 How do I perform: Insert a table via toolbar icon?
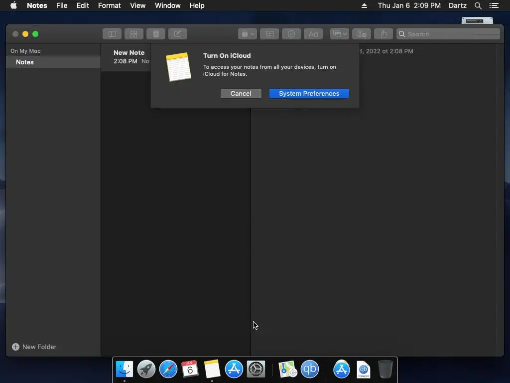pos(269,34)
